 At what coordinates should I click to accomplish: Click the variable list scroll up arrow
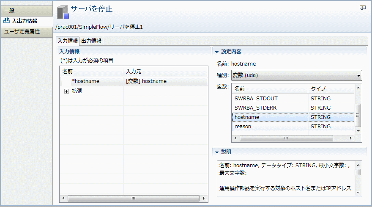click(x=358, y=88)
